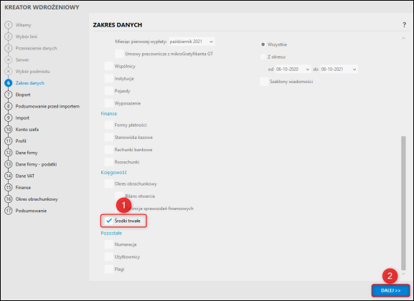Viewport: 414px width, 301px height.
Task: Click step 1 circle icon for Witamy
Action: click(x=9, y=25)
